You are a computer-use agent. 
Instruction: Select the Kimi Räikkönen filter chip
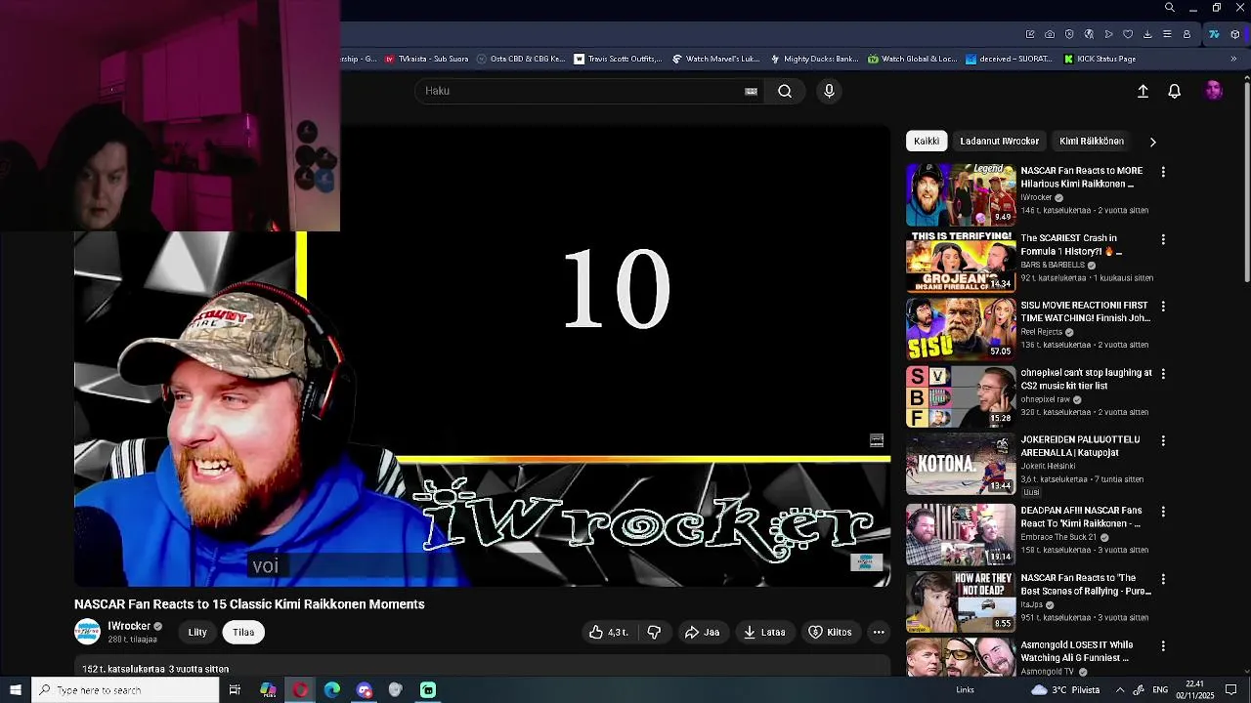click(1092, 141)
